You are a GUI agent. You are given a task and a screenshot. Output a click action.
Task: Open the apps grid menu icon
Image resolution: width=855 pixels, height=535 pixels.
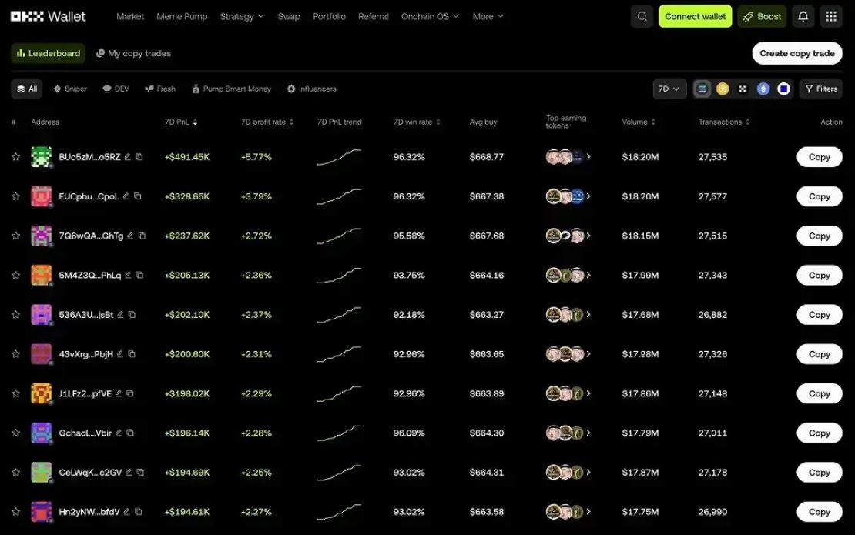831,16
